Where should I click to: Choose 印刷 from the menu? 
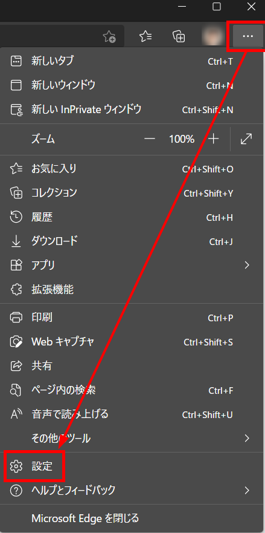pyautogui.click(x=132, y=318)
